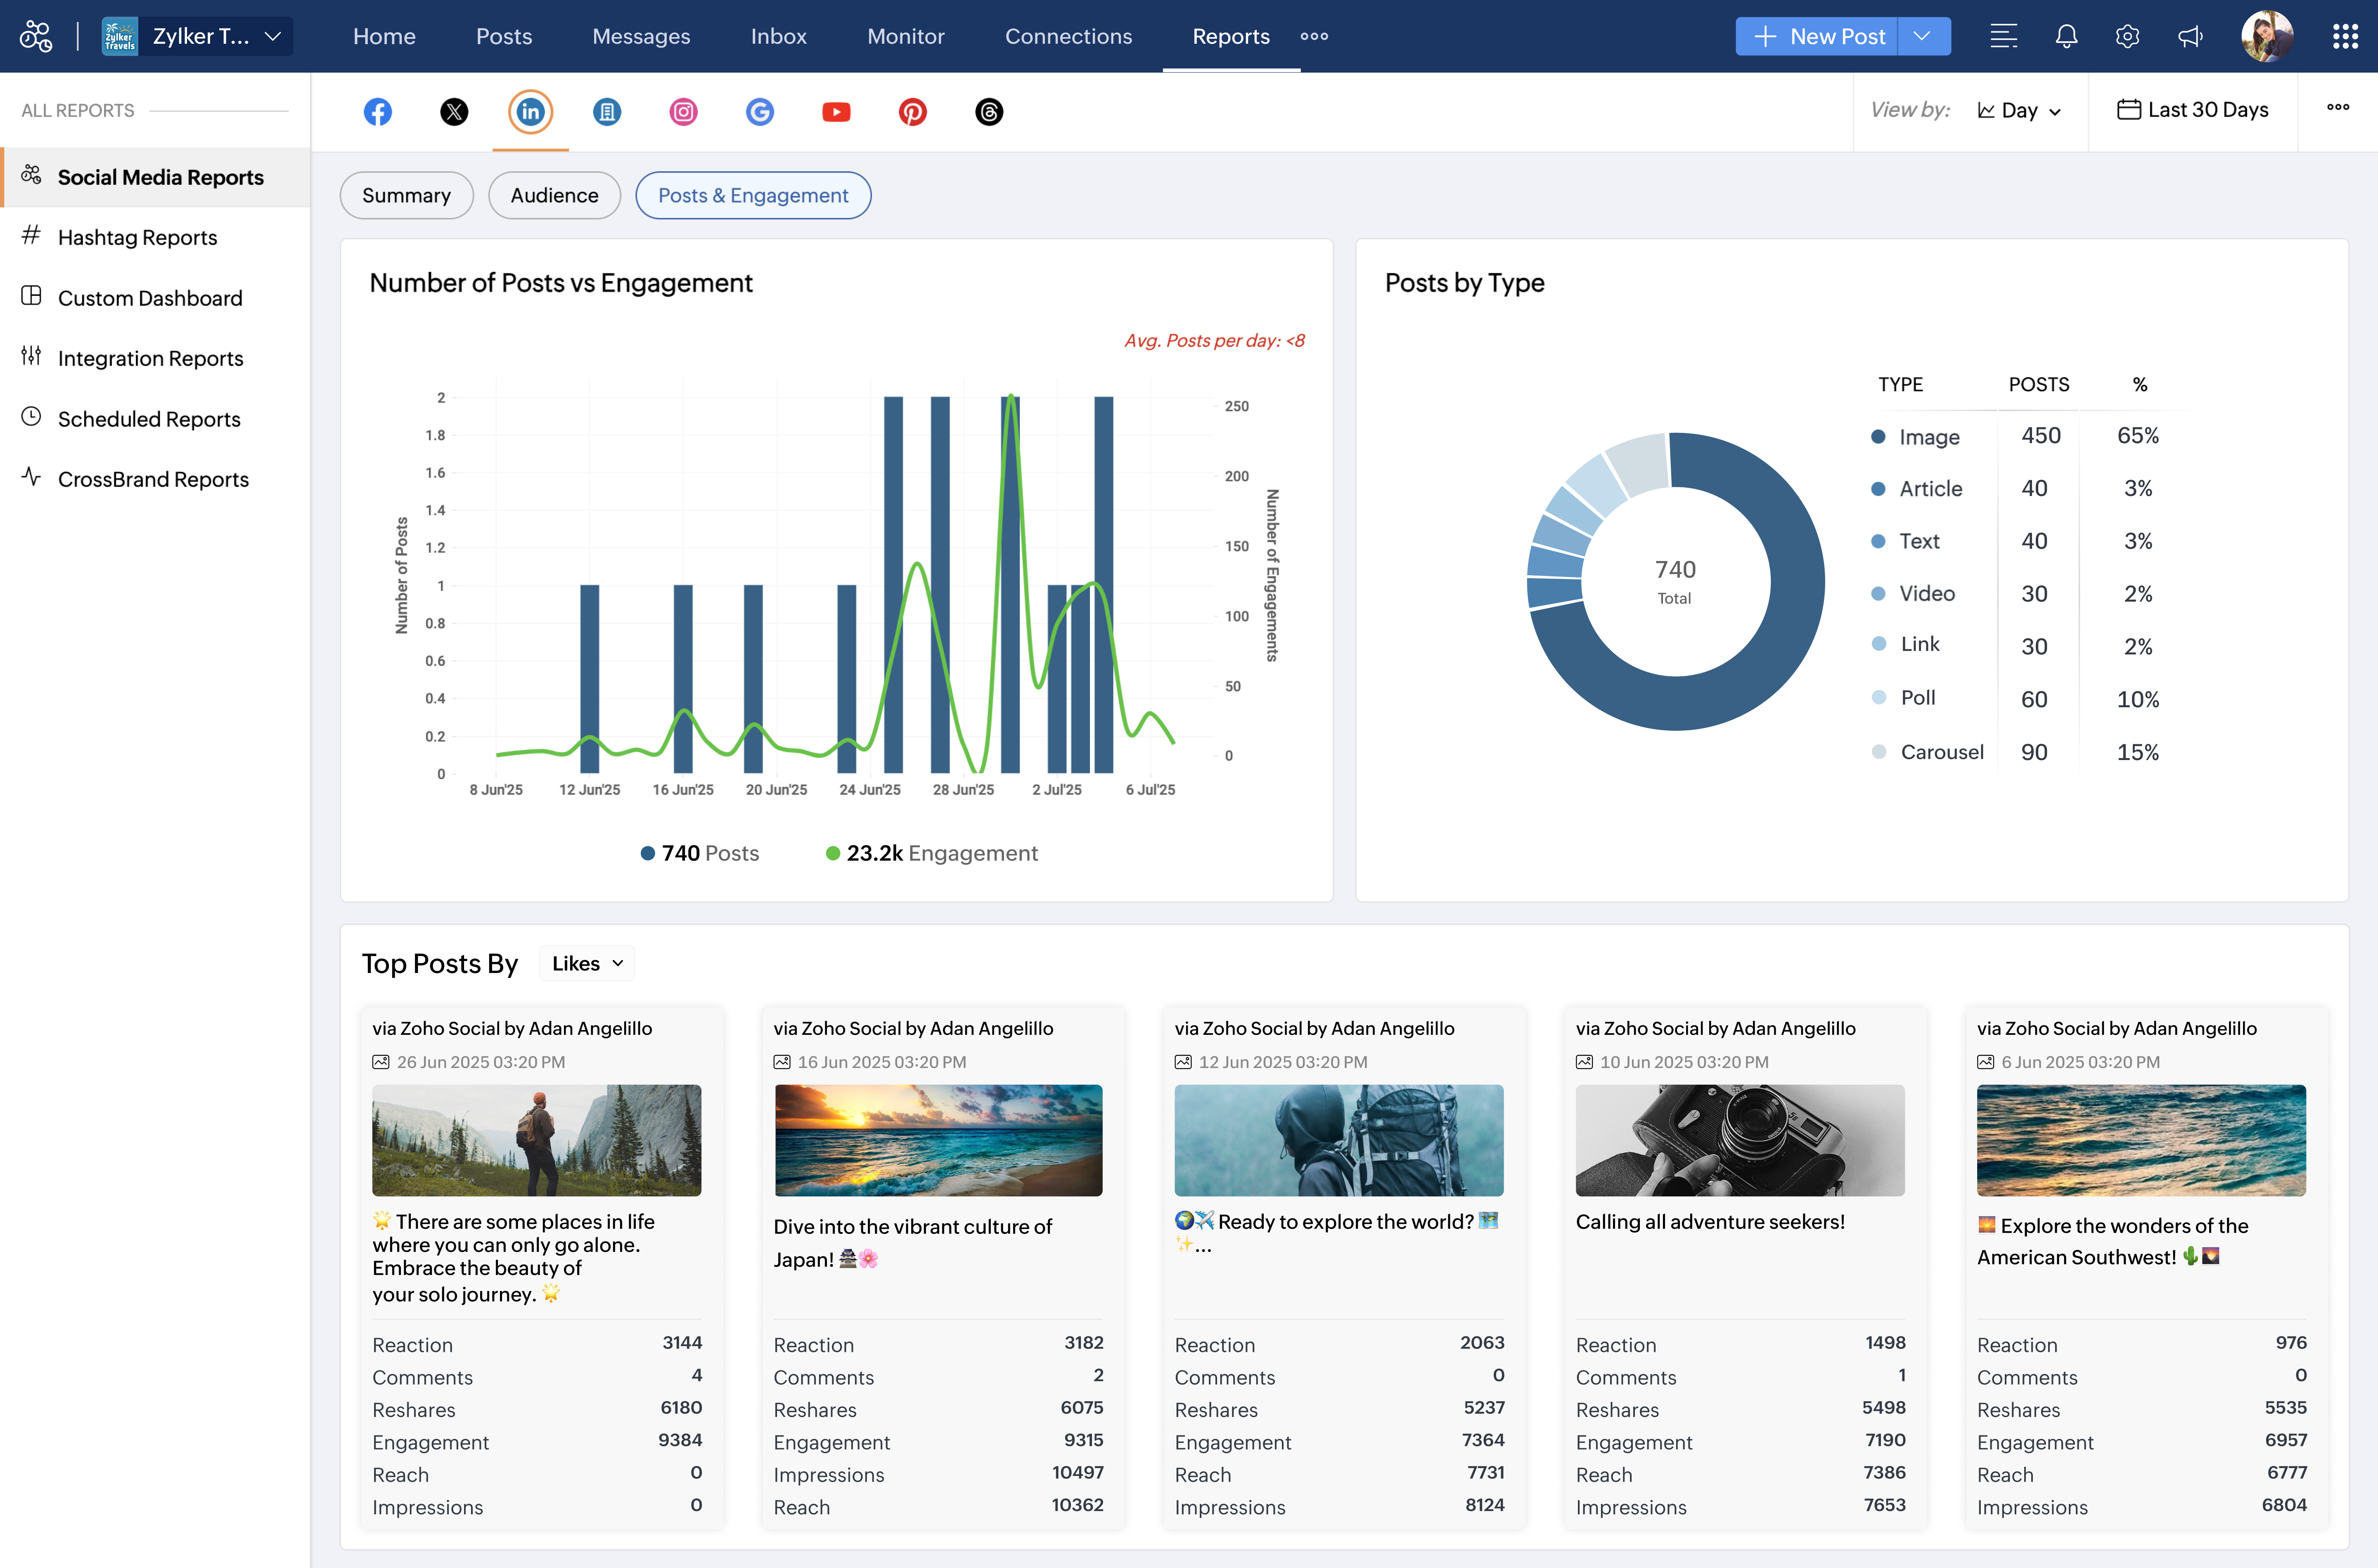The width and height of the screenshot is (2378, 1568).
Task: Open the Posts navigation tab
Action: point(504,37)
